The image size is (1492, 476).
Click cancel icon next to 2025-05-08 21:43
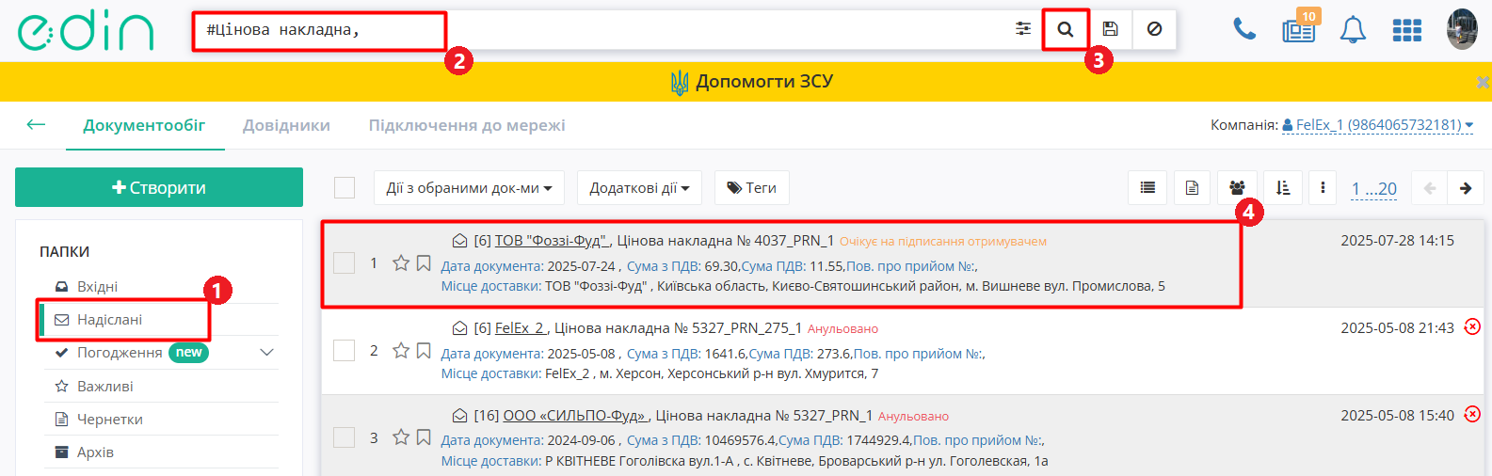1472,327
